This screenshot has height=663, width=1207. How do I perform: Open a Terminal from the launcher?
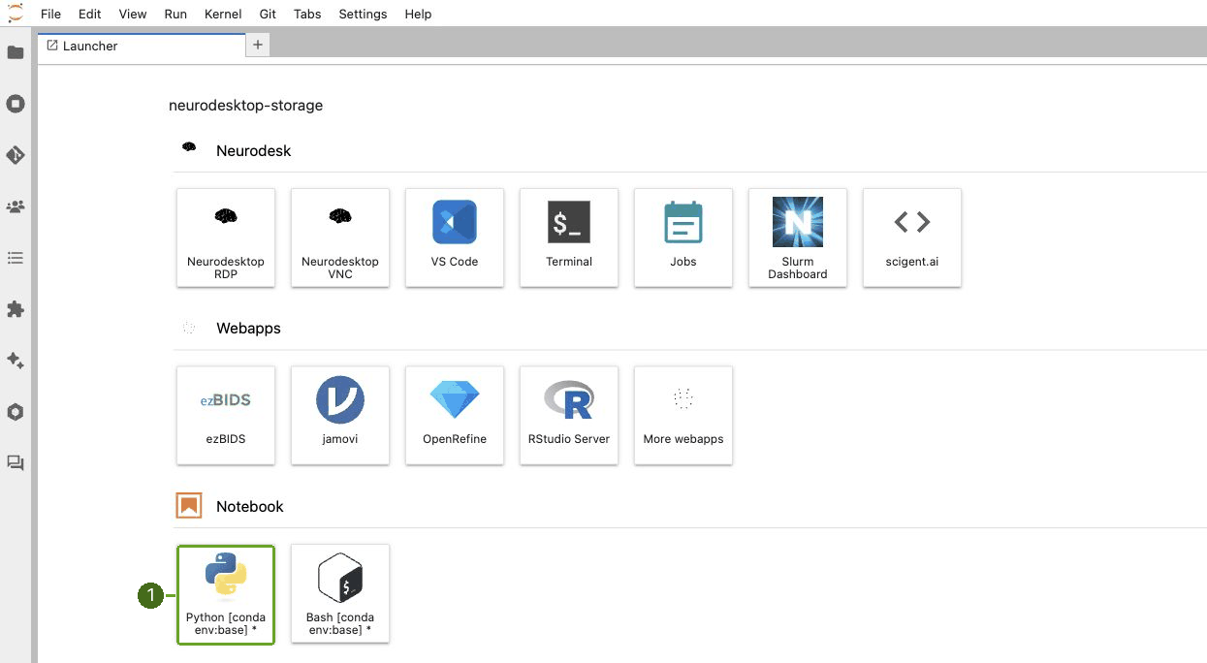(x=569, y=237)
